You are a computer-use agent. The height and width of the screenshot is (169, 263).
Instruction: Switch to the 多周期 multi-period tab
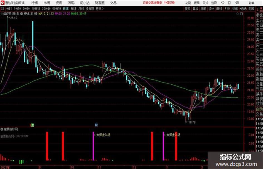click(90, 9)
